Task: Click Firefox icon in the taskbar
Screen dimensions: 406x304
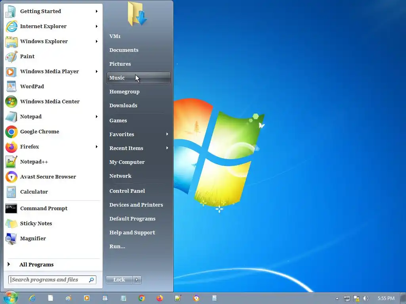Action: tap(160, 298)
